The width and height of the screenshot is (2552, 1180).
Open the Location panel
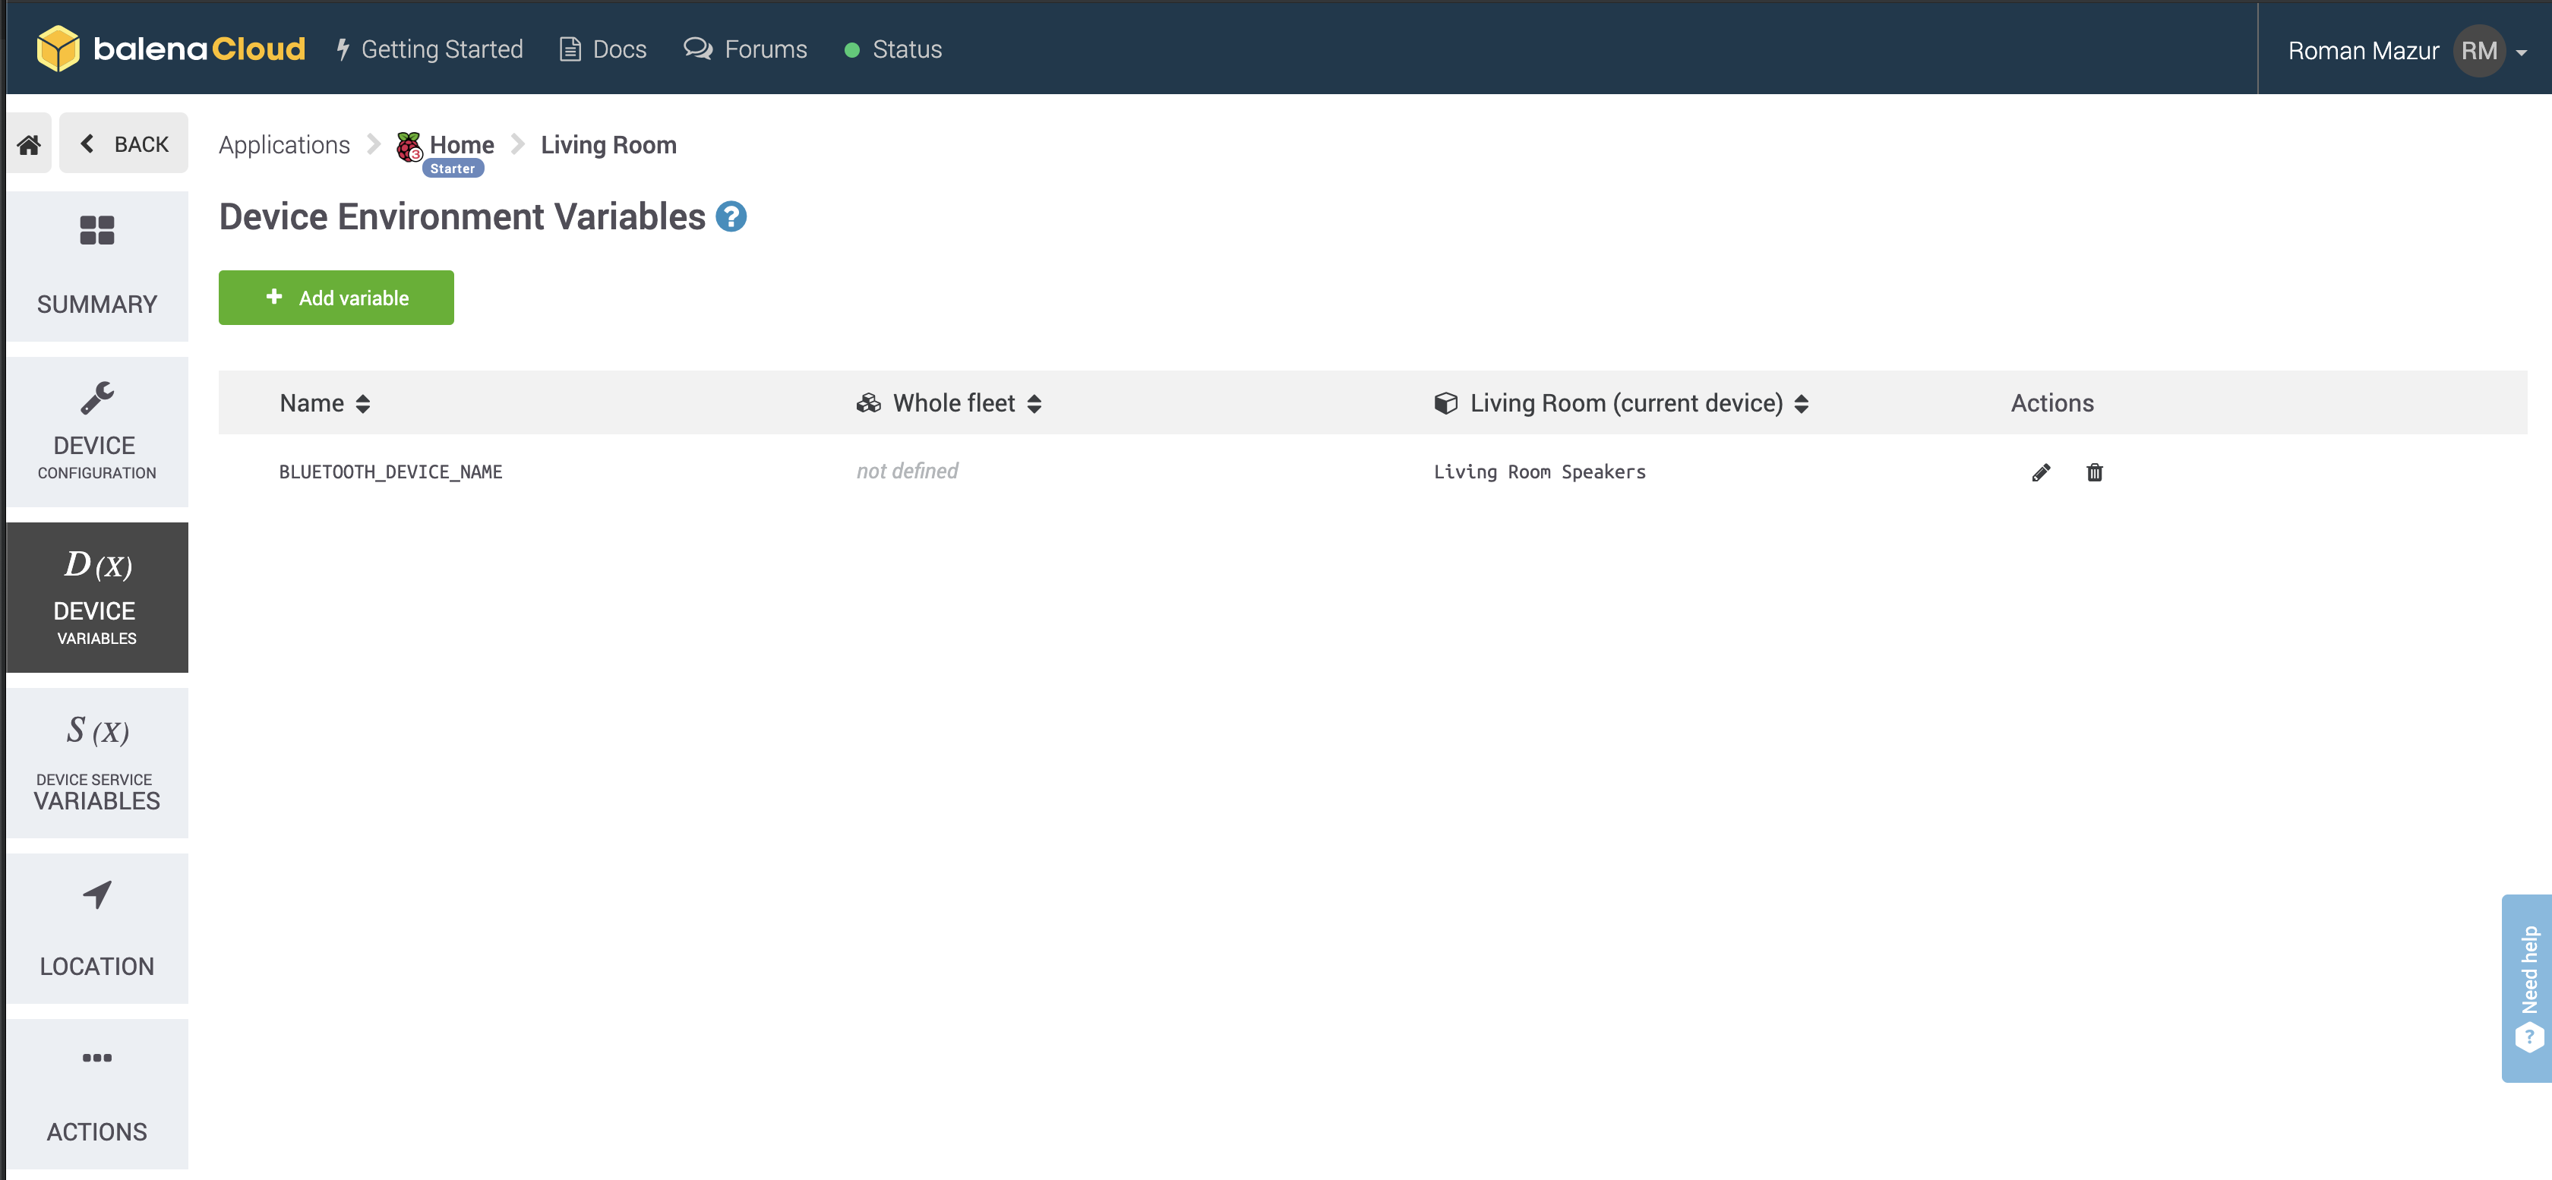tap(96, 928)
